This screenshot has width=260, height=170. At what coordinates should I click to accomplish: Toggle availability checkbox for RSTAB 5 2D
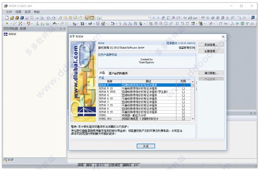183,88
